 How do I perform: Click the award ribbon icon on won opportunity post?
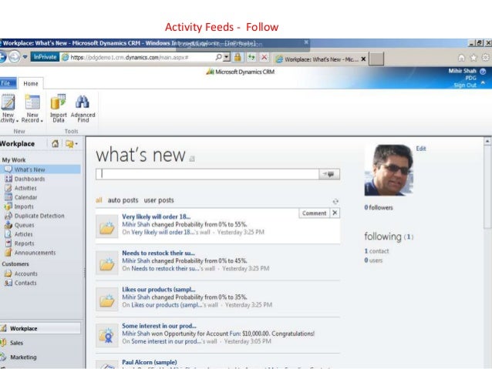pyautogui.click(x=107, y=336)
